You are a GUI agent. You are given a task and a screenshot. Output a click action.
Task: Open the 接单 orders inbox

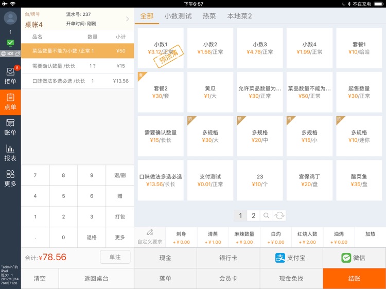[10, 76]
